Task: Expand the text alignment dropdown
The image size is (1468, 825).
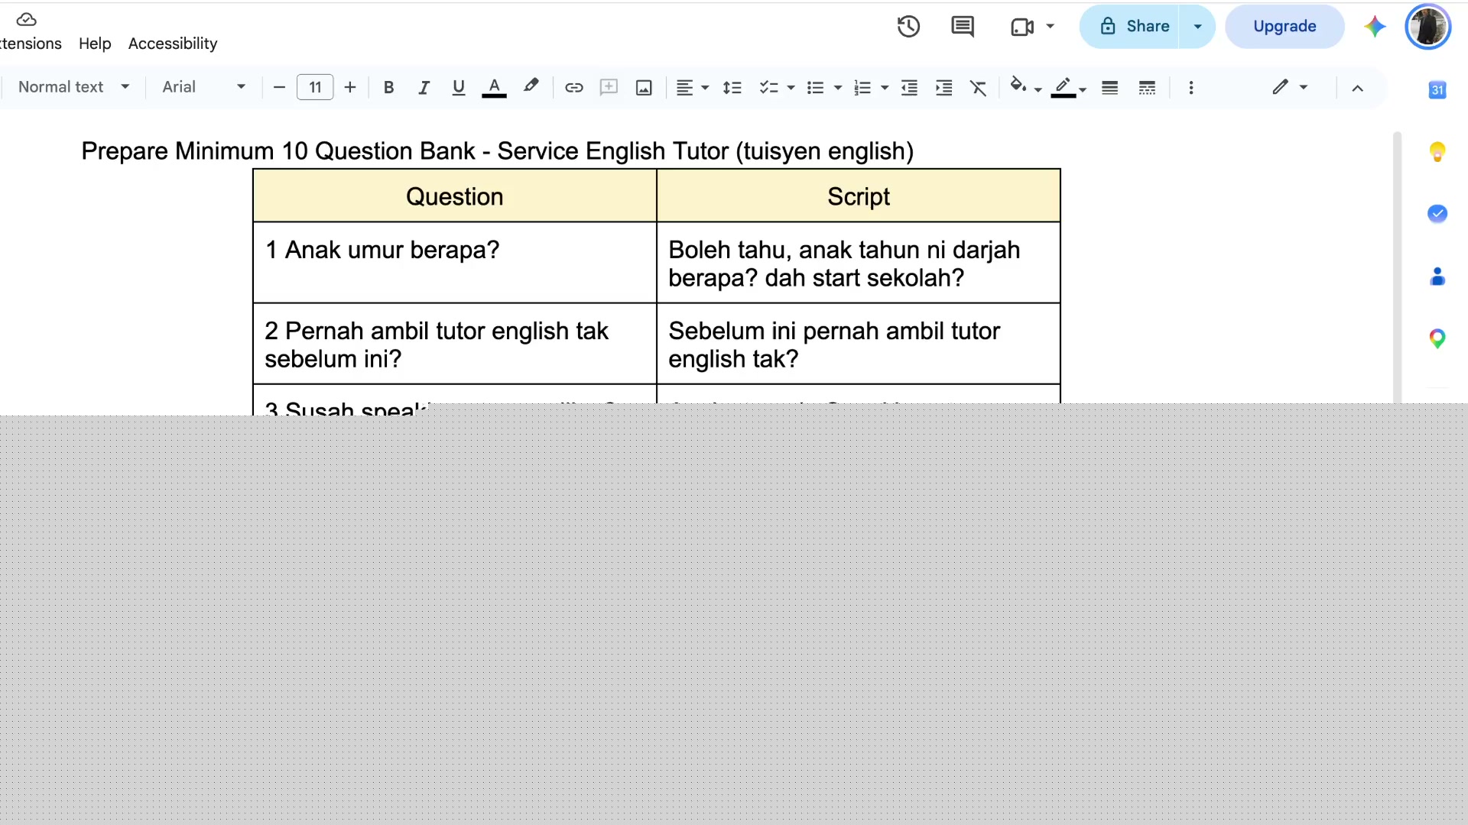Action: pos(705,88)
